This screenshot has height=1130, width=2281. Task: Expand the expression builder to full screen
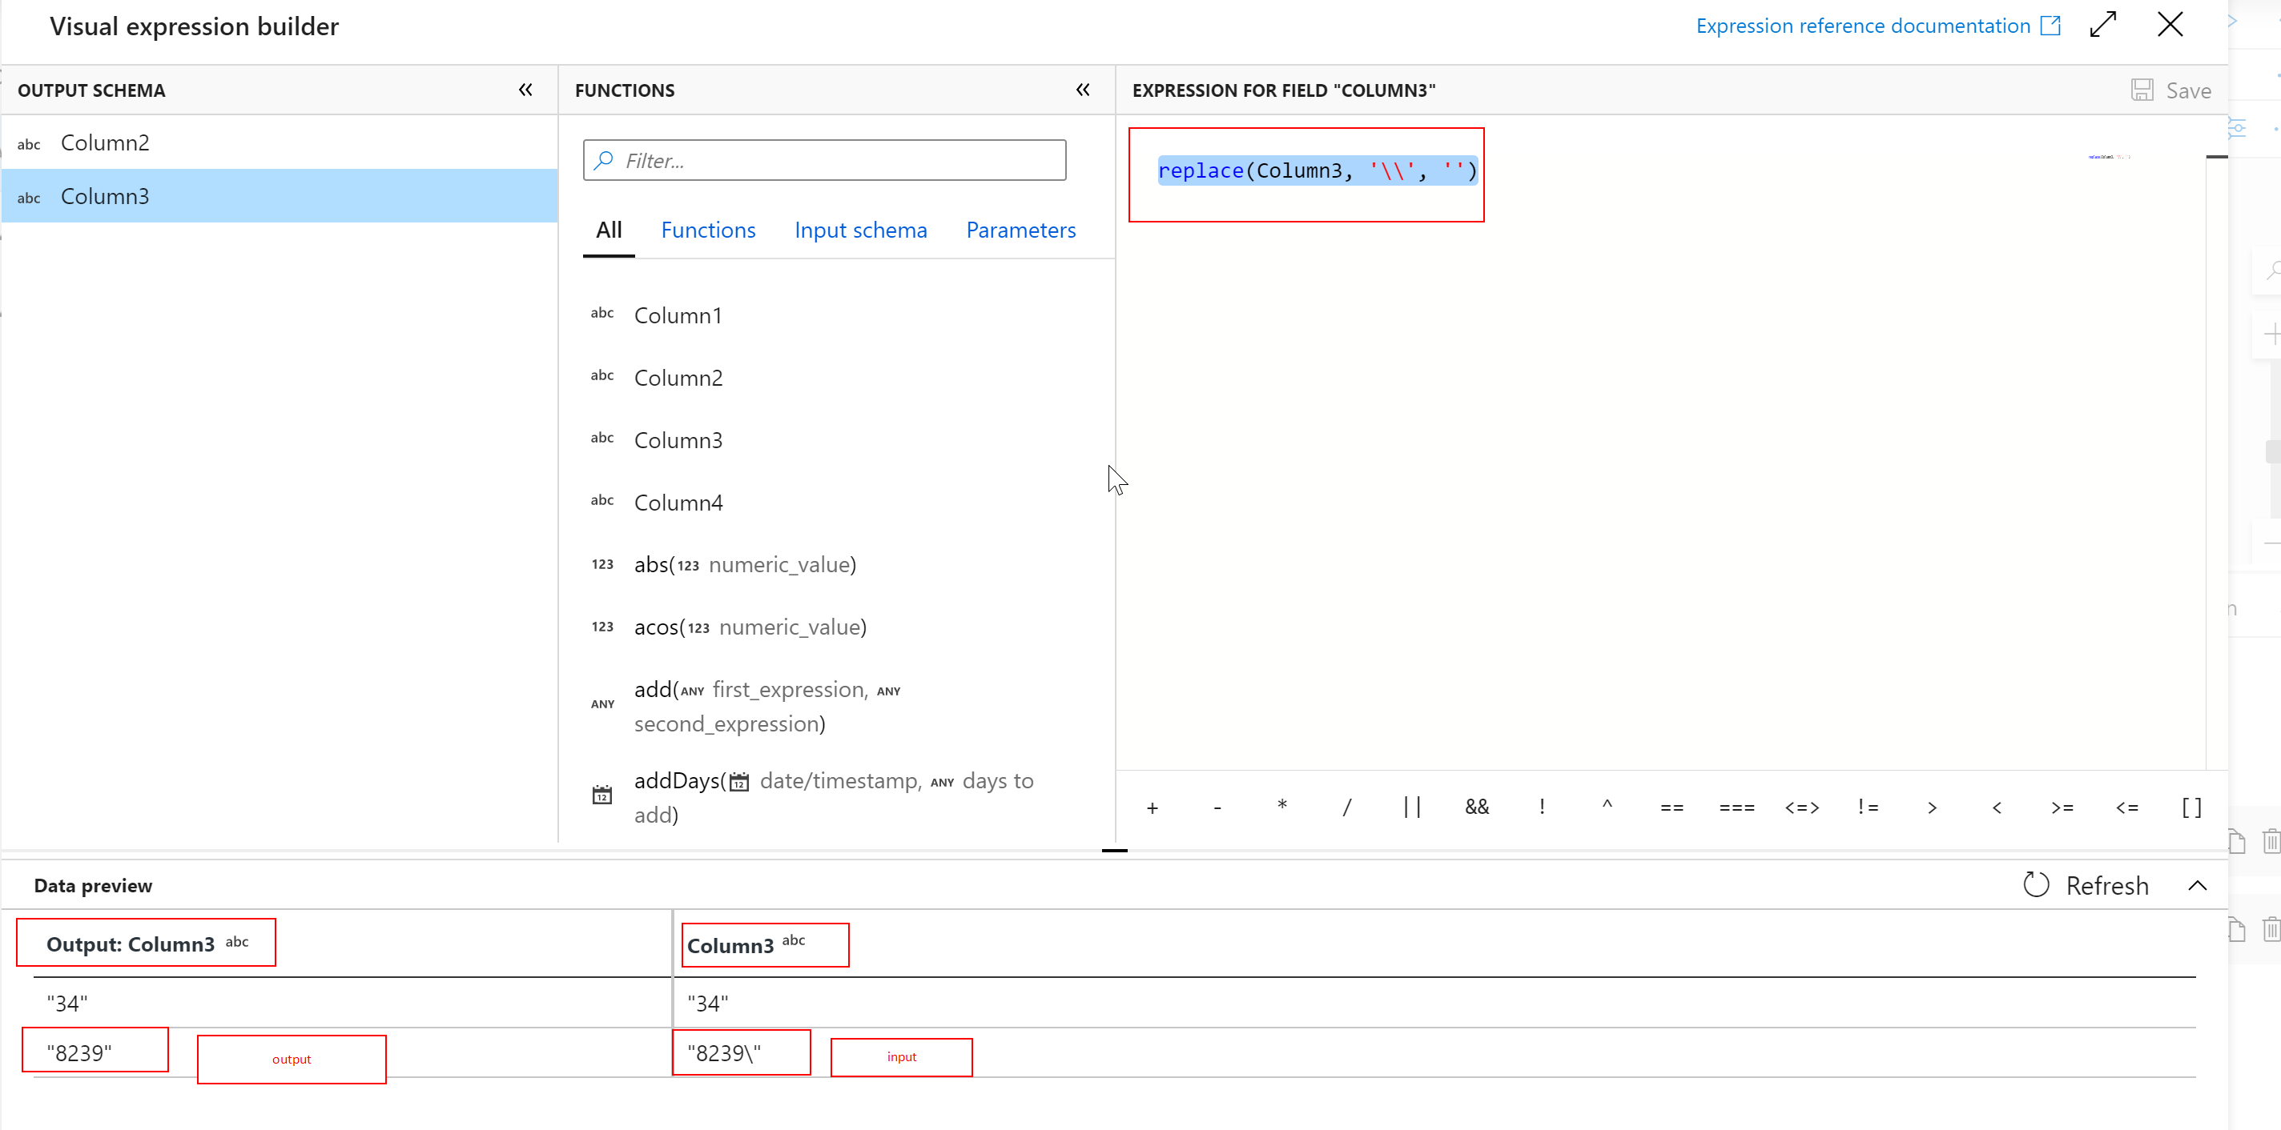click(2103, 25)
